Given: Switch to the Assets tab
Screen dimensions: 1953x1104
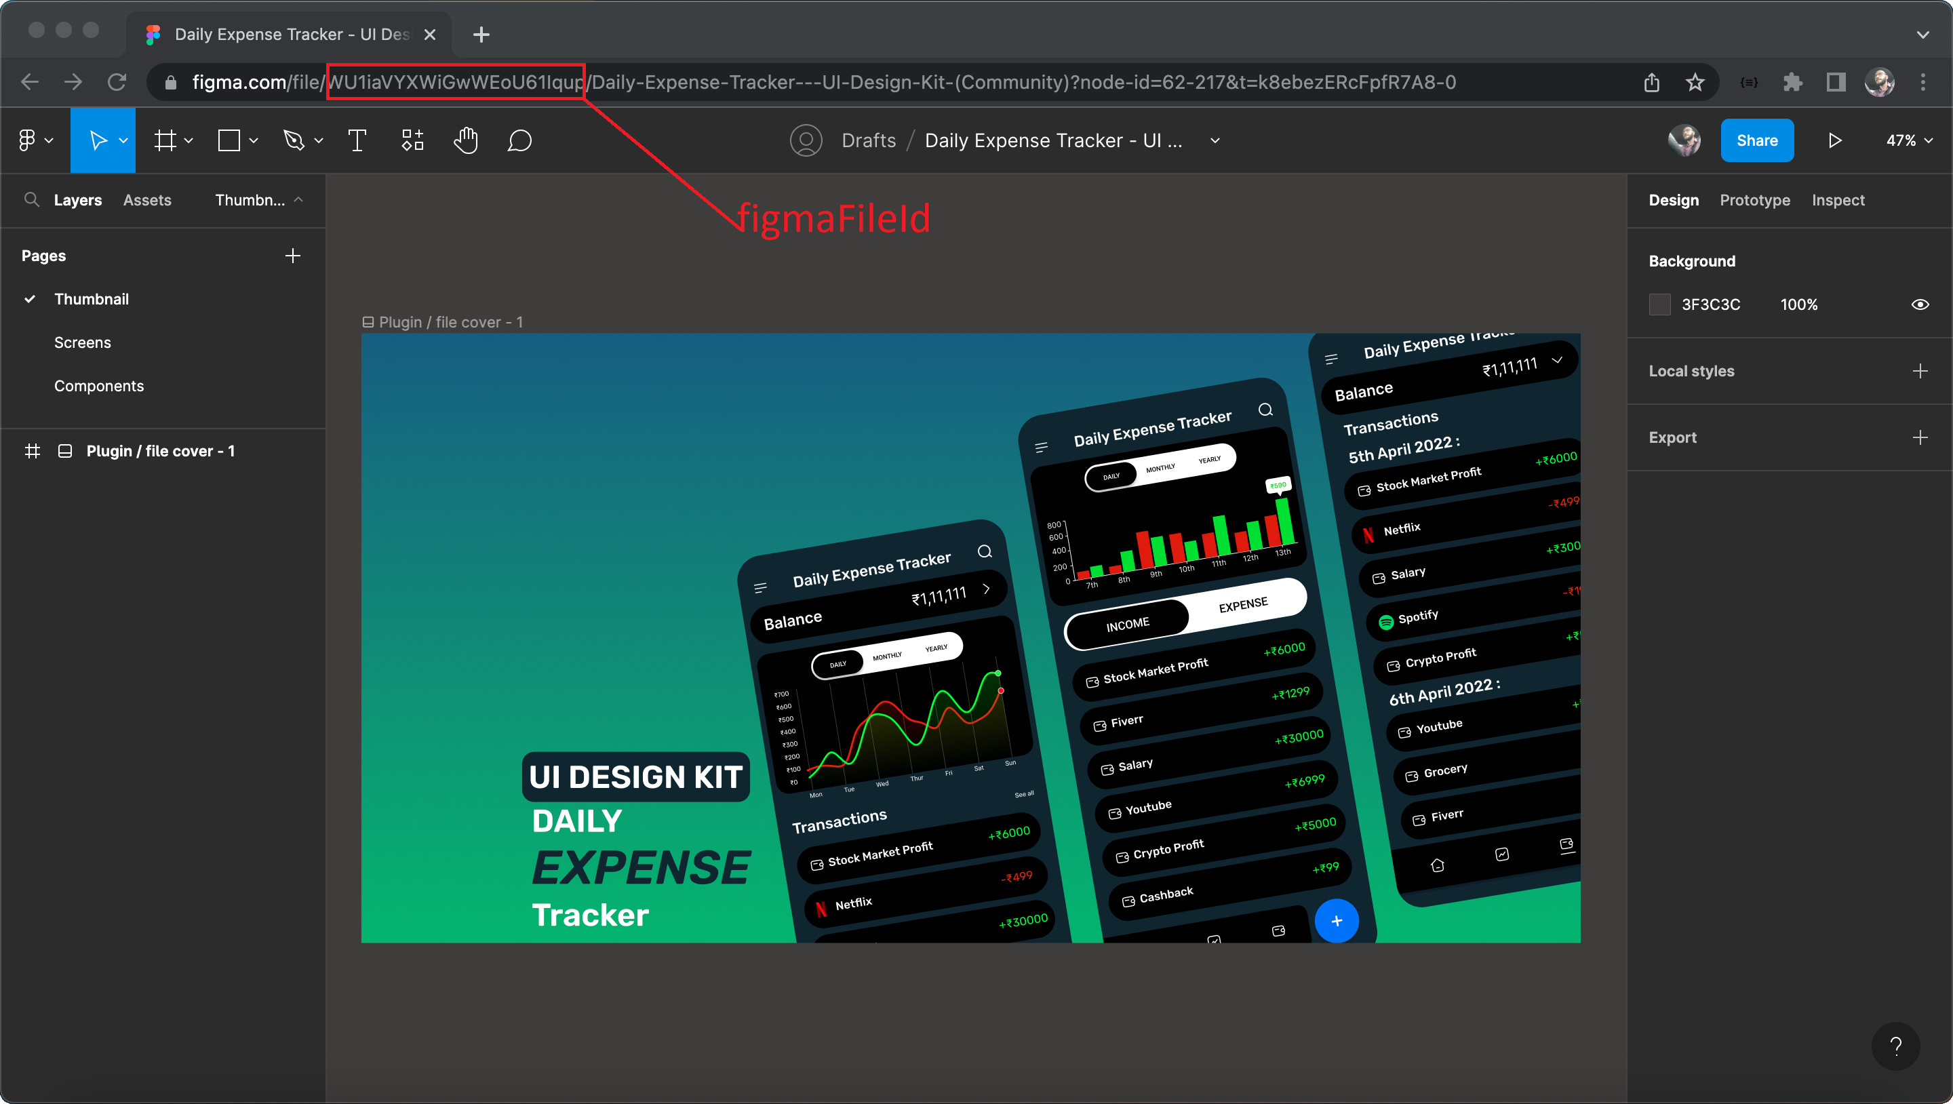Looking at the screenshot, I should tap(147, 200).
